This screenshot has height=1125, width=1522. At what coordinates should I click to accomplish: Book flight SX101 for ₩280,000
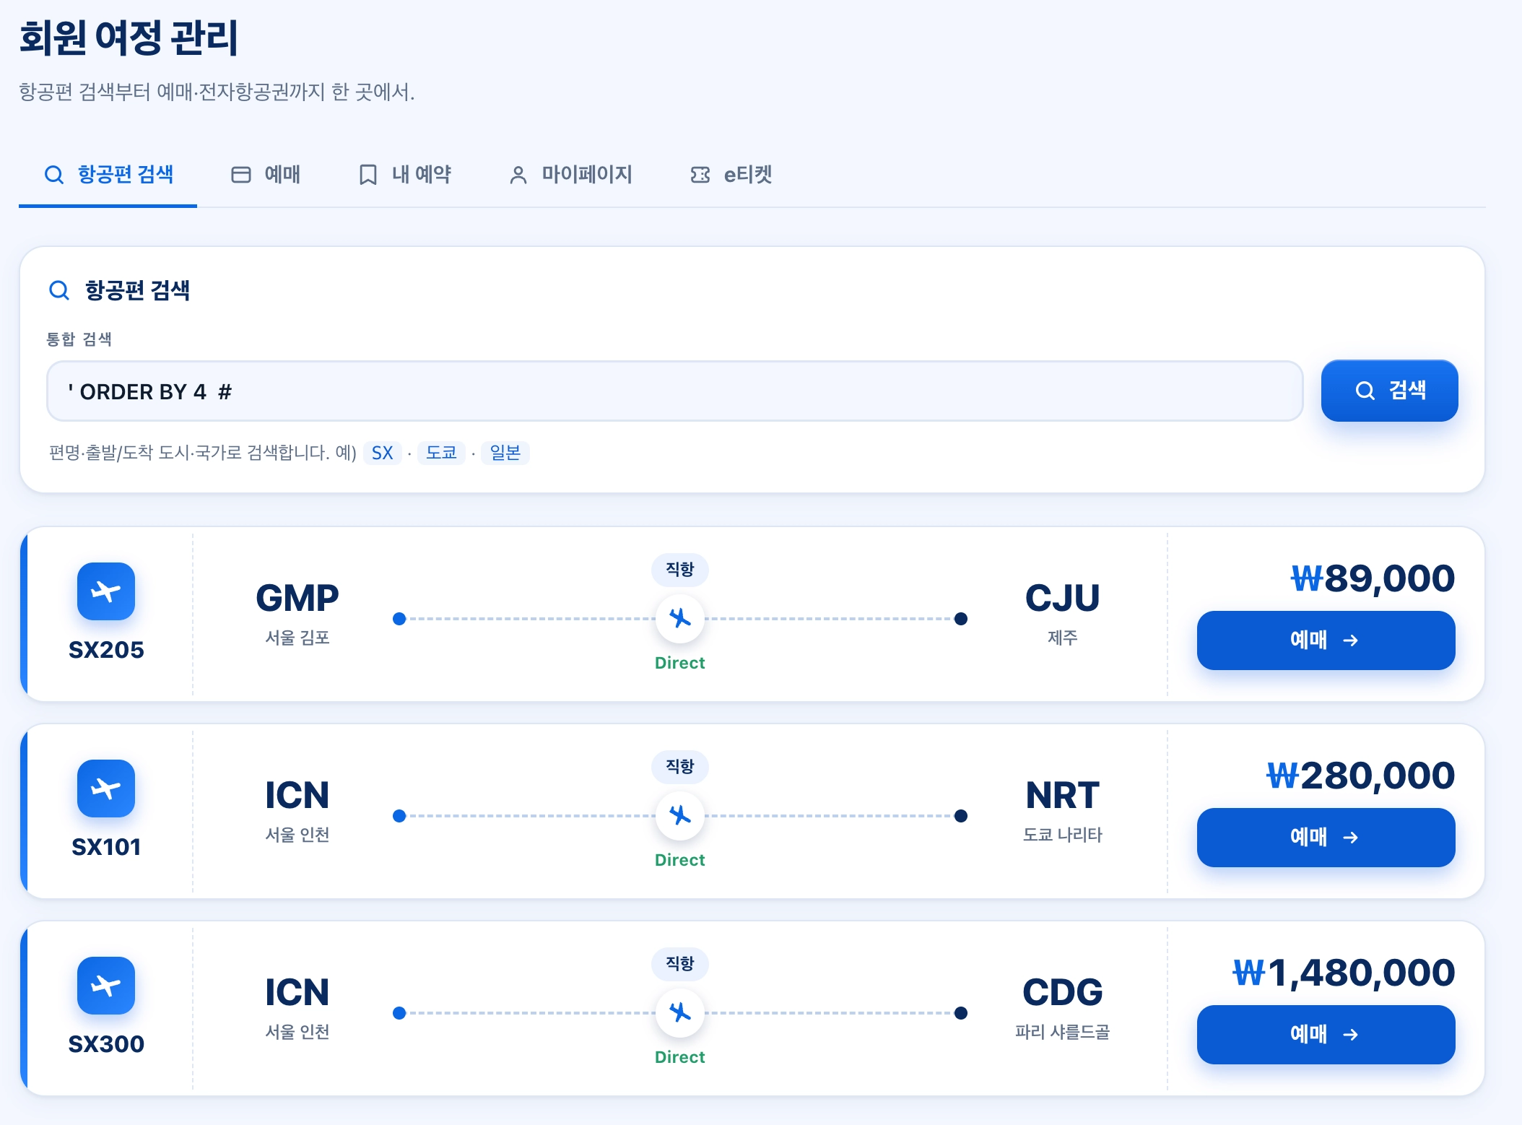click(1326, 838)
